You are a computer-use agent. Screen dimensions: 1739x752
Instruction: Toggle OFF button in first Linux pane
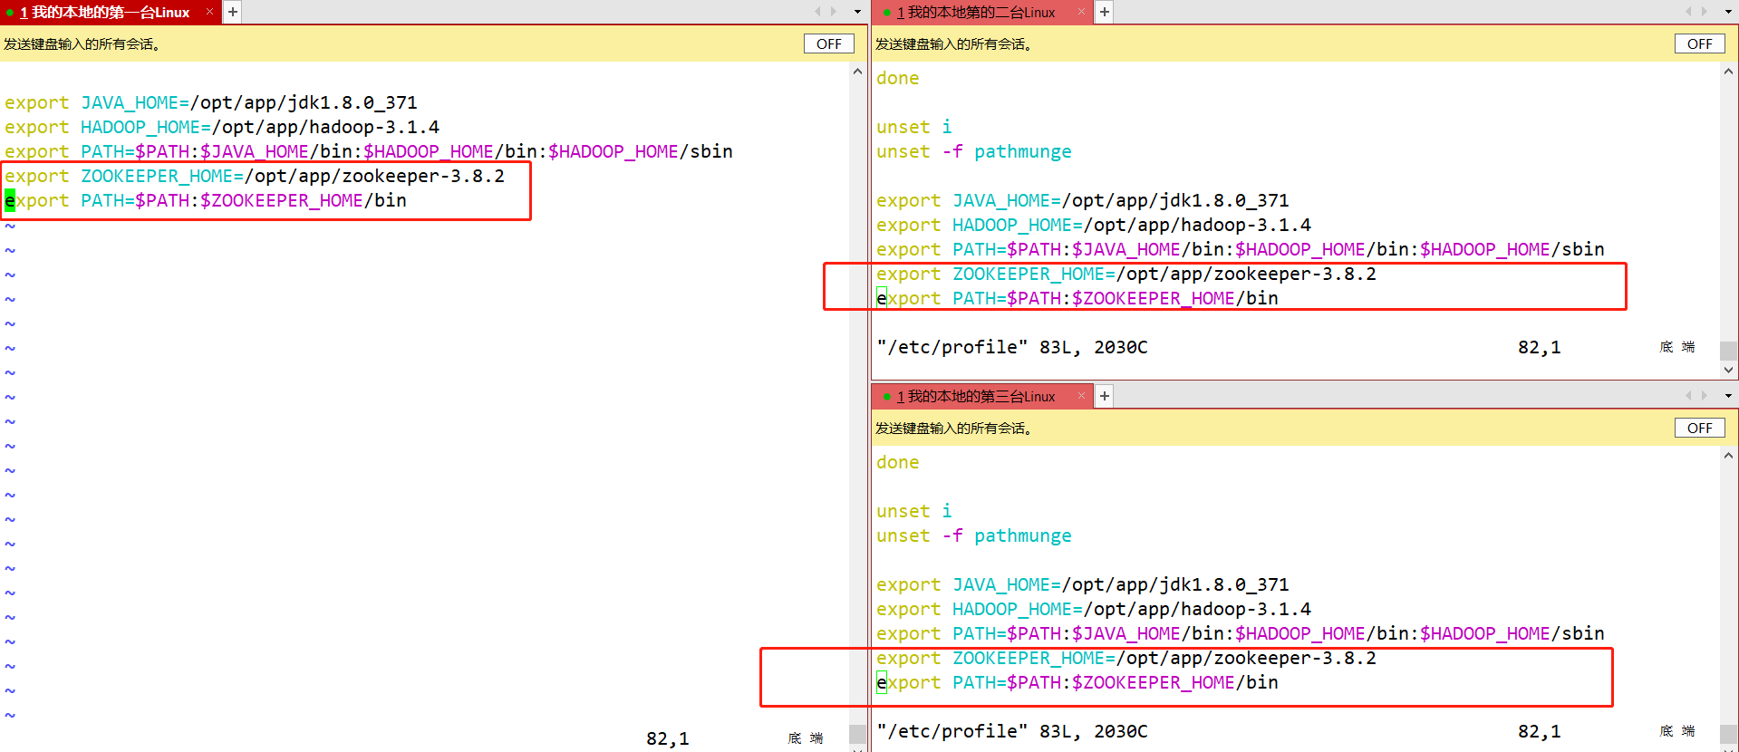pyautogui.click(x=829, y=43)
